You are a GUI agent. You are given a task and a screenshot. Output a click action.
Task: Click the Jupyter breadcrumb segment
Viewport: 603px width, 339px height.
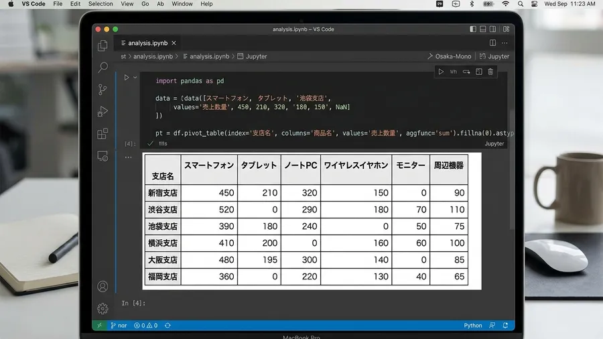tap(252, 56)
